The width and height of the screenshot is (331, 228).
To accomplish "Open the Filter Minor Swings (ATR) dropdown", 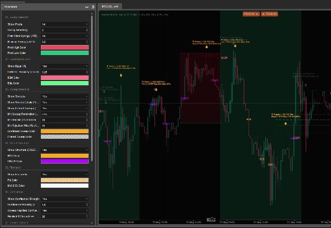I will (65, 36).
